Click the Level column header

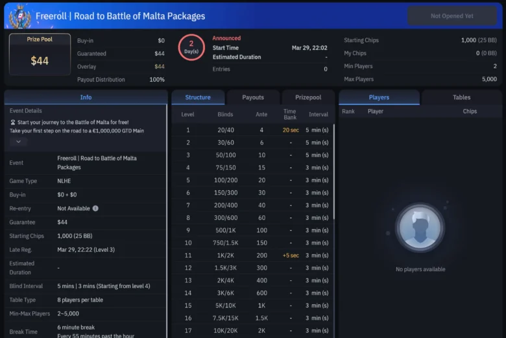[187, 114]
